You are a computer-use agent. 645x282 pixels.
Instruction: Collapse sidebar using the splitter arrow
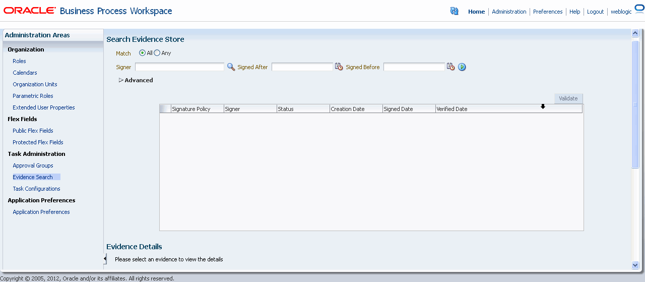[x=105, y=259]
